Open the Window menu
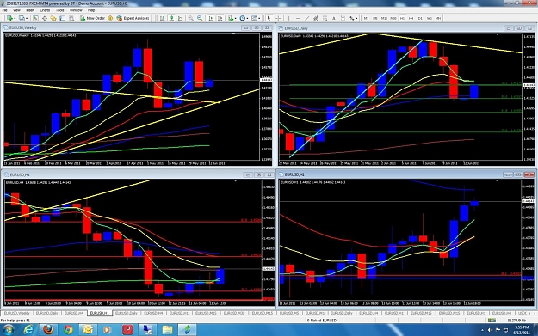The image size is (538, 336). 76,10
